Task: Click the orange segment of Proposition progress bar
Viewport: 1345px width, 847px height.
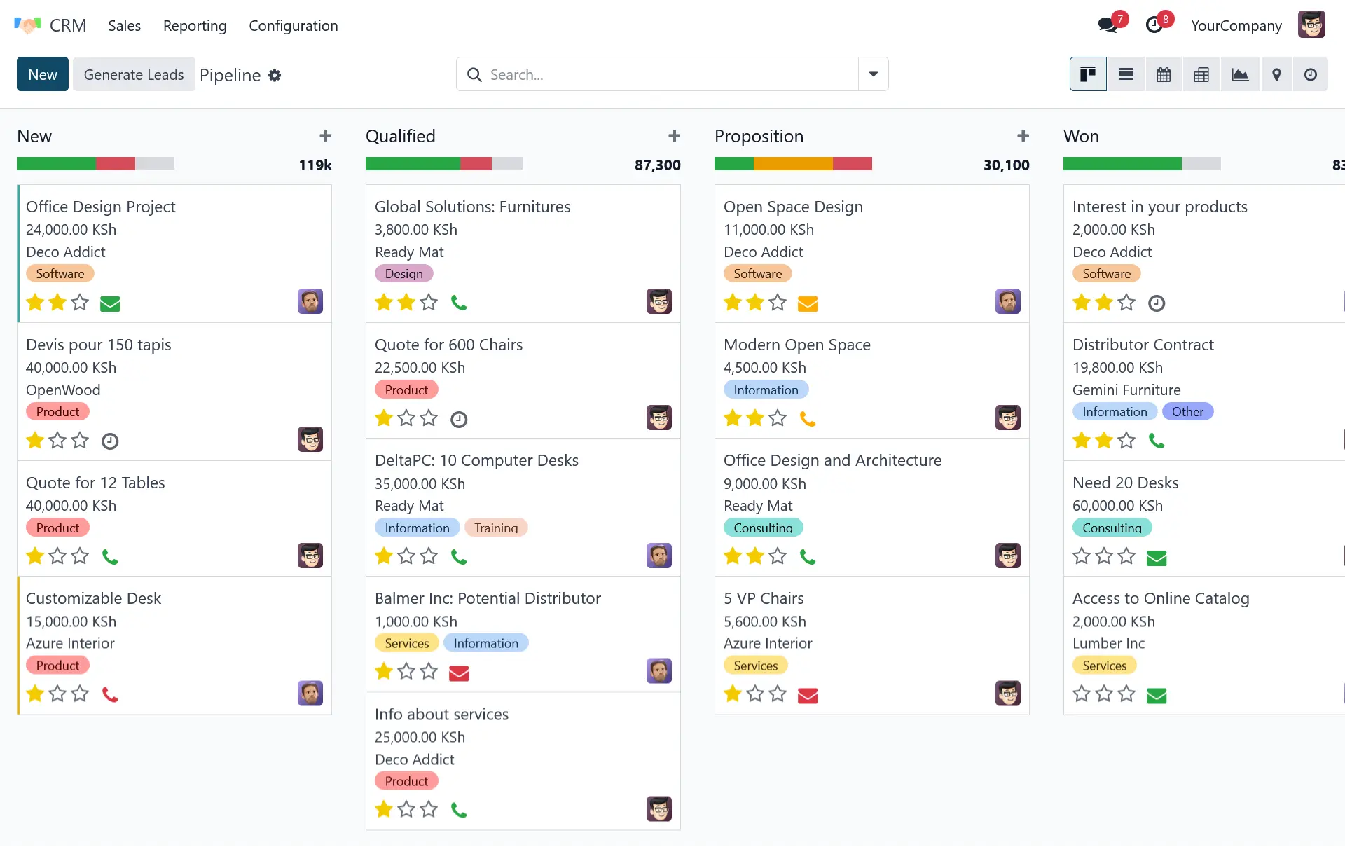Action: (x=792, y=164)
